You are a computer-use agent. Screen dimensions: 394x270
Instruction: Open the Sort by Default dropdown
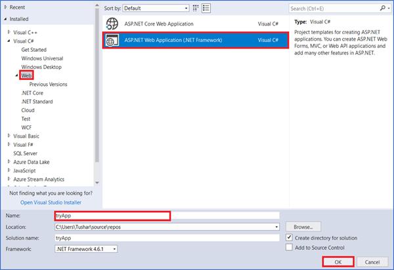click(156, 8)
